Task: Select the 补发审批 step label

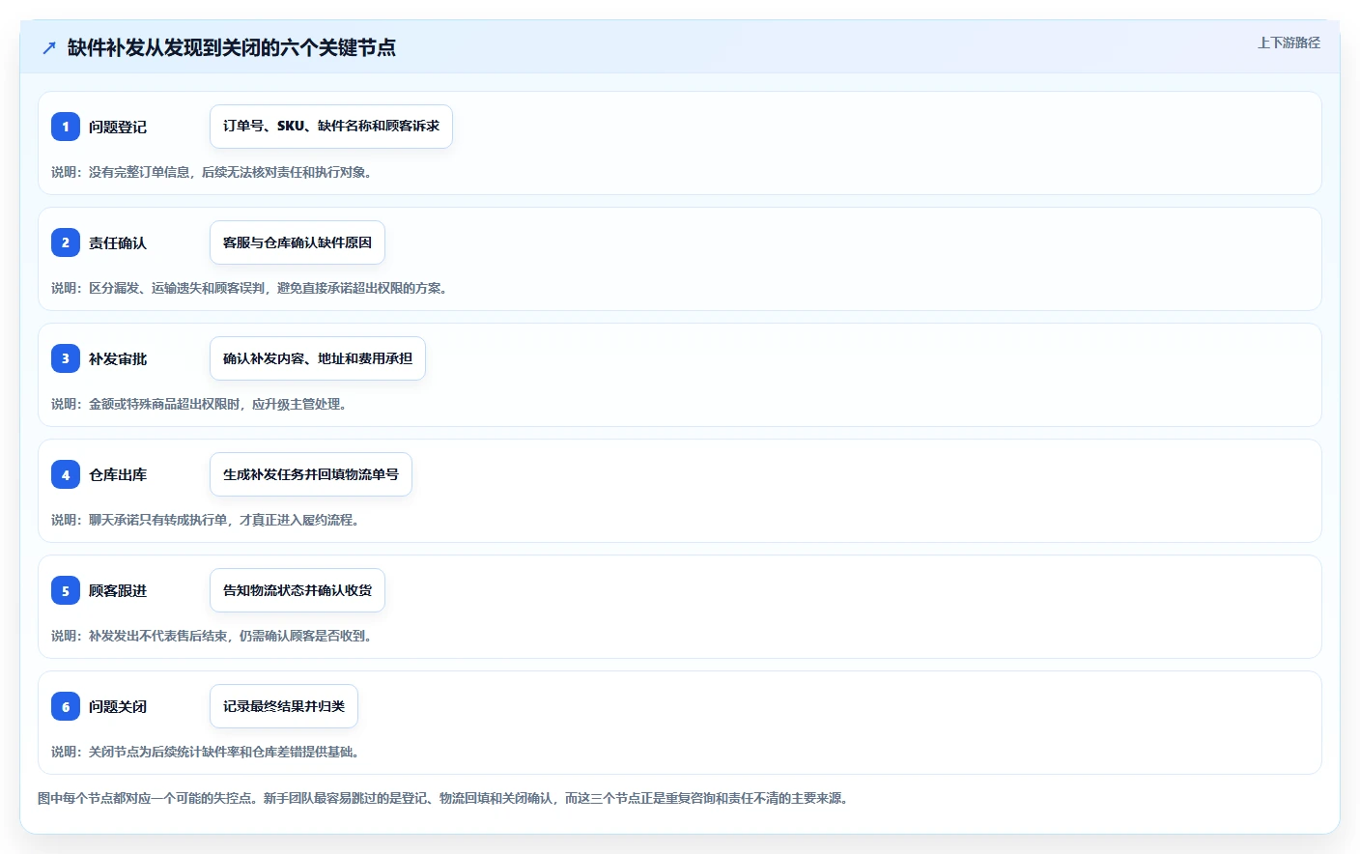Action: [118, 358]
